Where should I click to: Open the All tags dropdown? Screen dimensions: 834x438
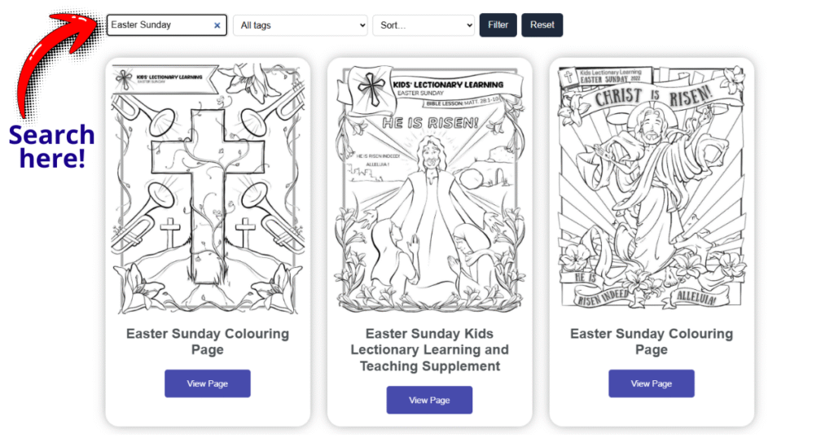[300, 25]
